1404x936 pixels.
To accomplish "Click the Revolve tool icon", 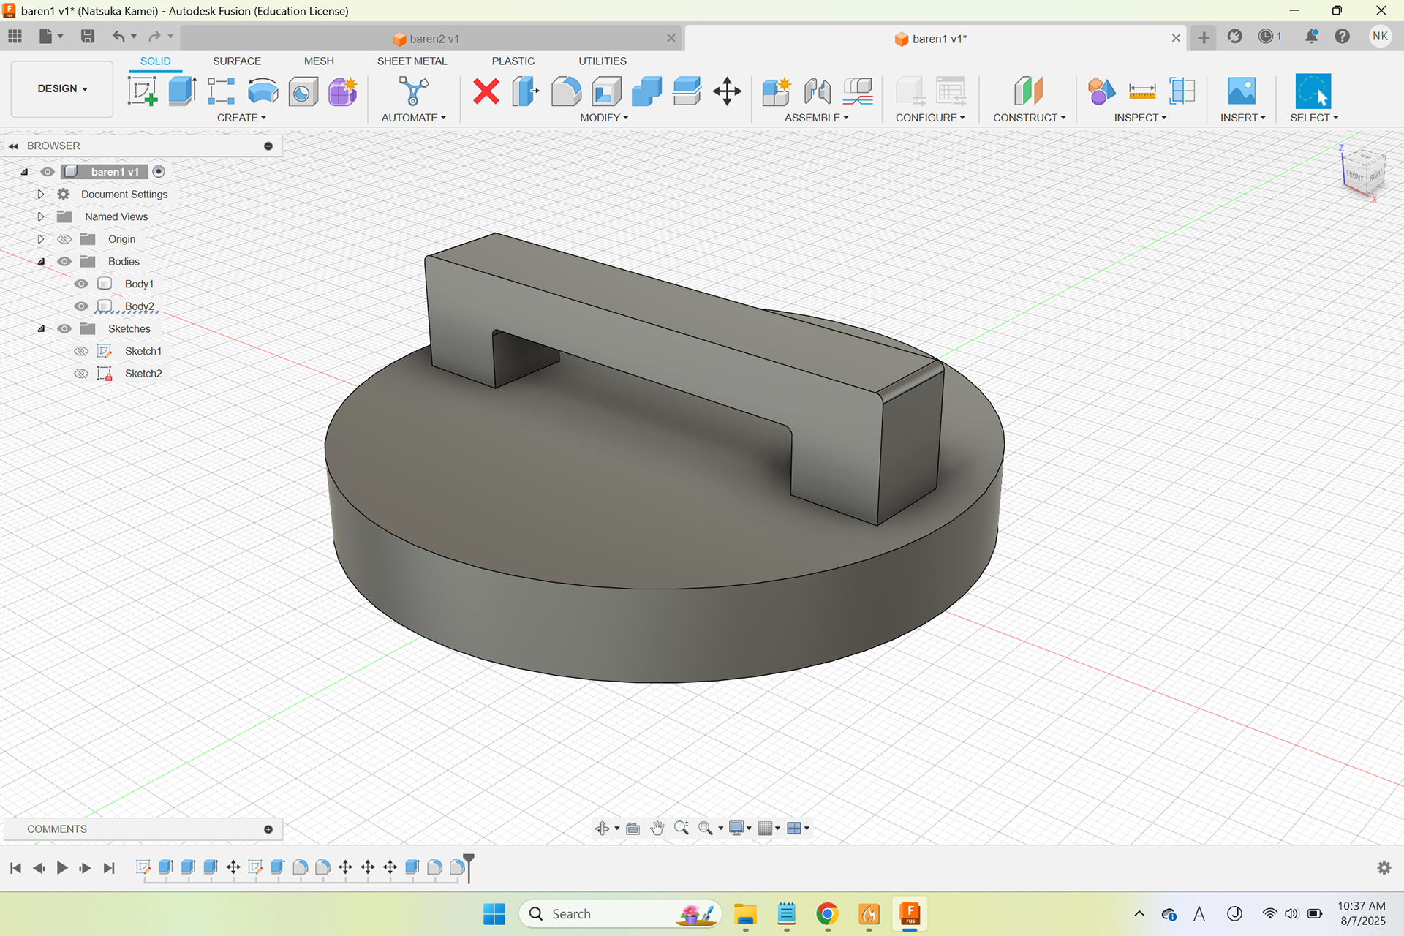I will coord(263,91).
